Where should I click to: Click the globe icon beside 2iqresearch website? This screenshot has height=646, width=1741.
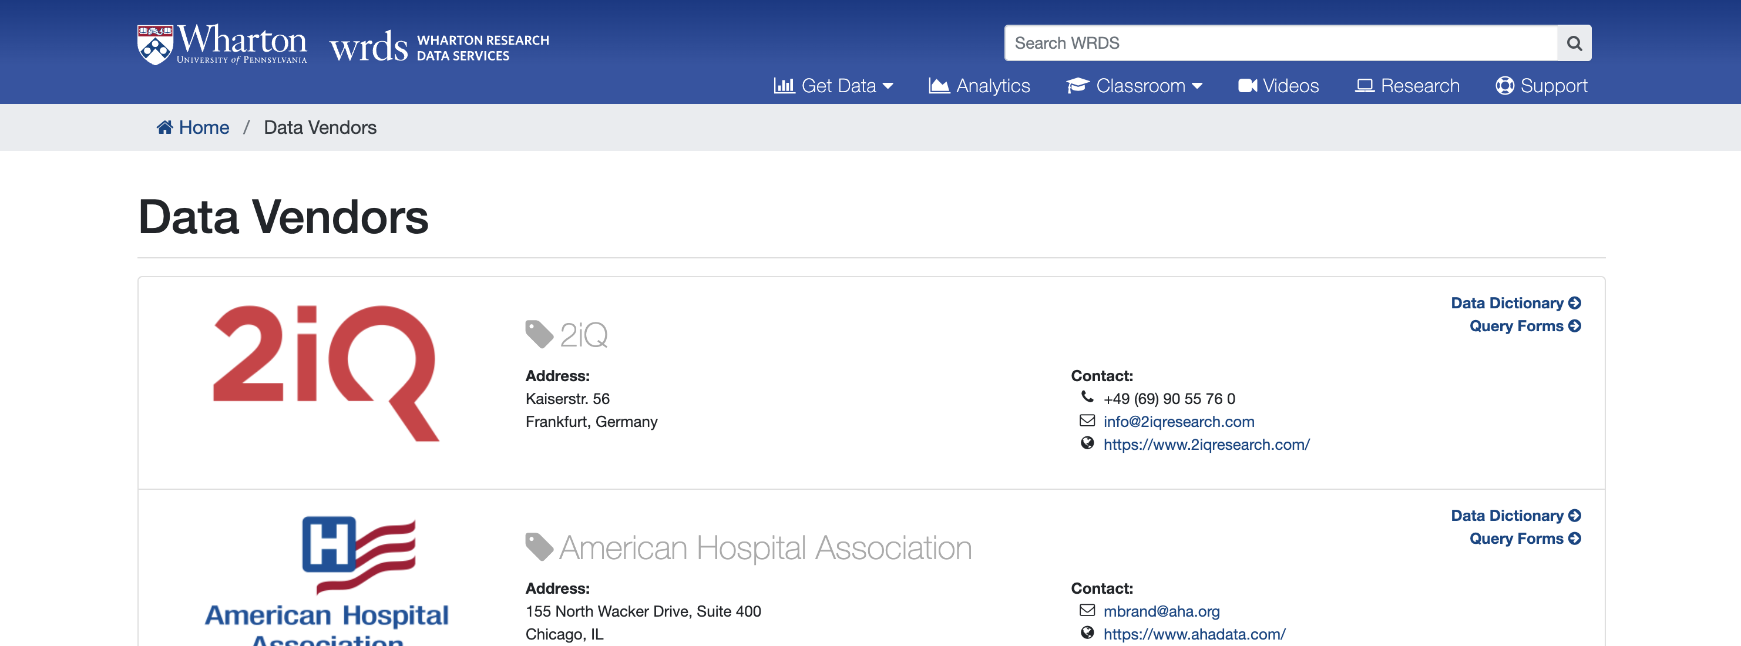1087,443
